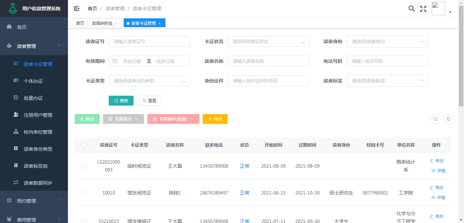
Task: Refresh the table with the round refresh icon
Action: [448, 119]
